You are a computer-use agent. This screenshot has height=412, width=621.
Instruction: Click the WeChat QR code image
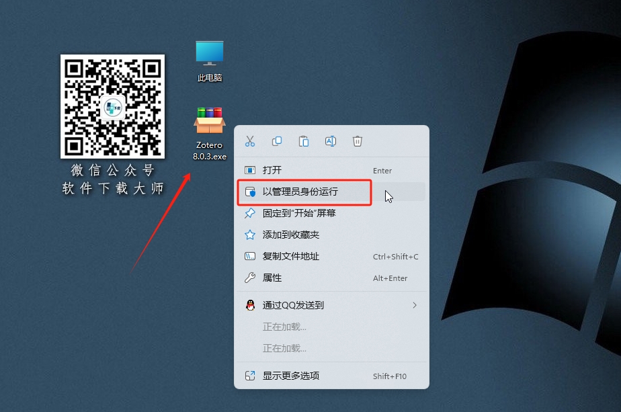(x=112, y=107)
